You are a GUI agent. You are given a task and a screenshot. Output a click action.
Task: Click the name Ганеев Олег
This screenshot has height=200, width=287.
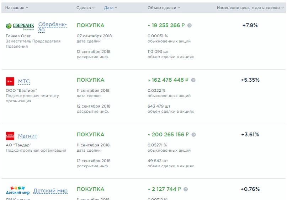point(18,36)
